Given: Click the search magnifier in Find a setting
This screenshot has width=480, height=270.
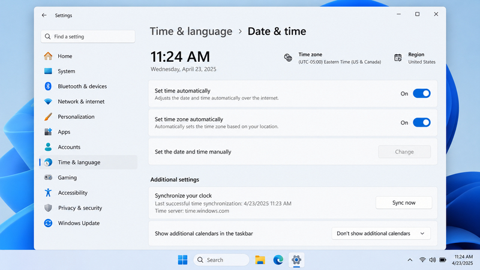Looking at the screenshot, I should tap(47, 37).
